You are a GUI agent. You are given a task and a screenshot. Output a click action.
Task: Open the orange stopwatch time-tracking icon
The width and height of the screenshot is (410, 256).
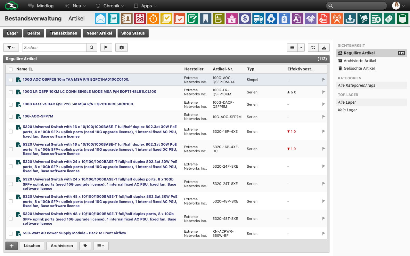coord(153,19)
